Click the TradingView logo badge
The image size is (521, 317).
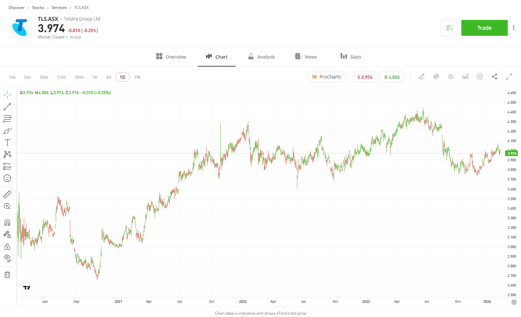(27, 288)
